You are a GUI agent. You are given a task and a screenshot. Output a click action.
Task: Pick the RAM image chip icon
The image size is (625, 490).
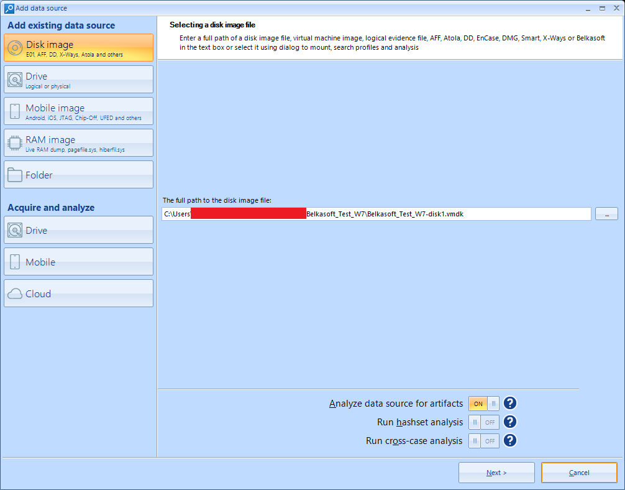(15, 143)
